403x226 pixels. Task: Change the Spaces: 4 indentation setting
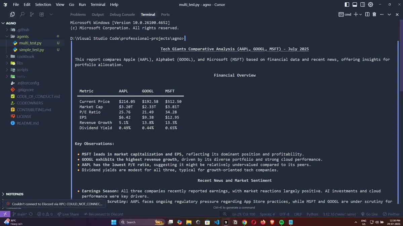[x=267, y=214]
